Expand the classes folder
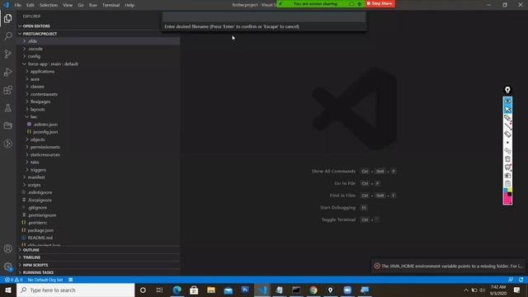The height and width of the screenshot is (297, 528). tap(99, 87)
